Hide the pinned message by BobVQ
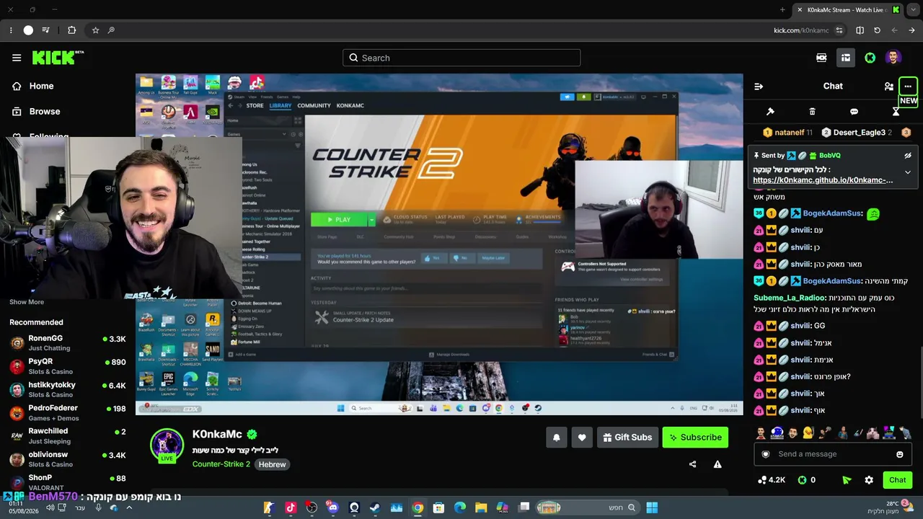This screenshot has width=923, height=519. (x=908, y=155)
